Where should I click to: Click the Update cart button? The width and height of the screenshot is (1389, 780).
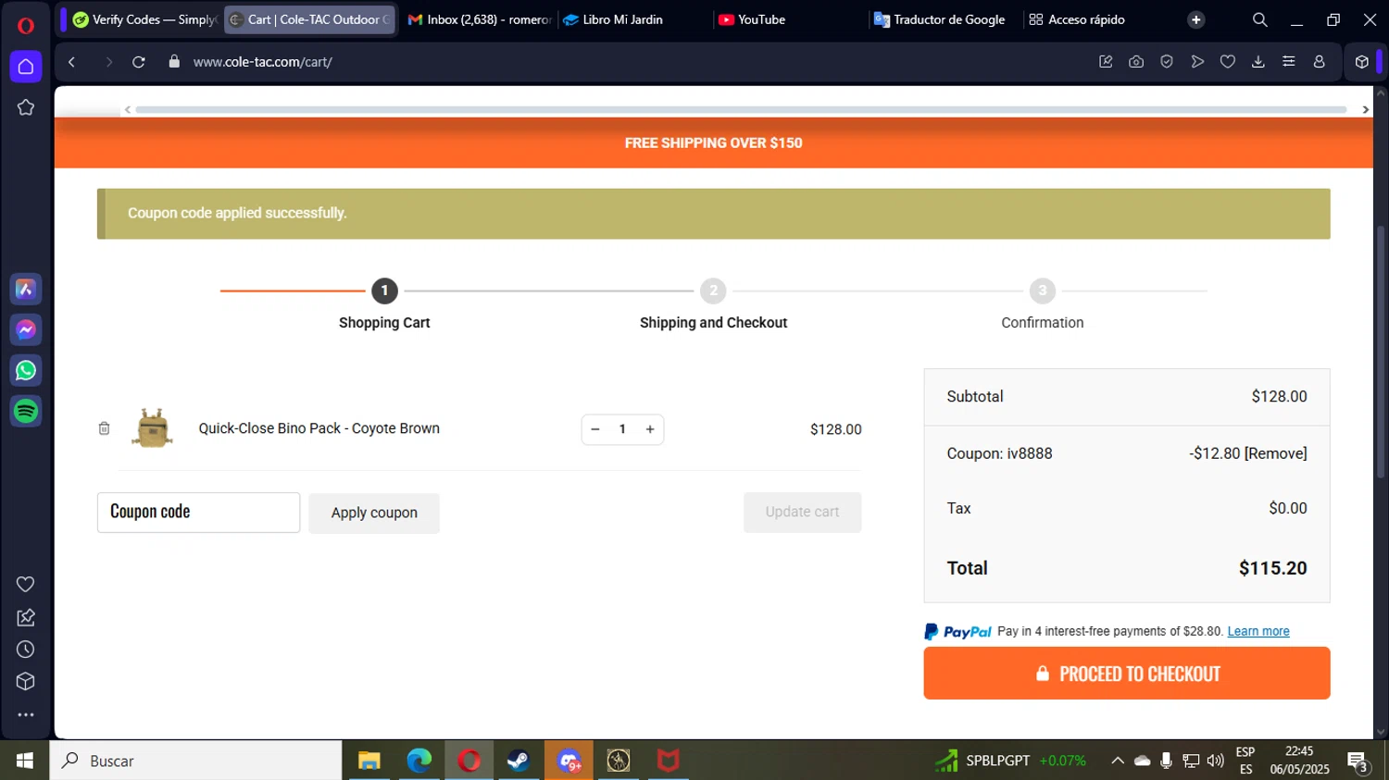coord(802,512)
